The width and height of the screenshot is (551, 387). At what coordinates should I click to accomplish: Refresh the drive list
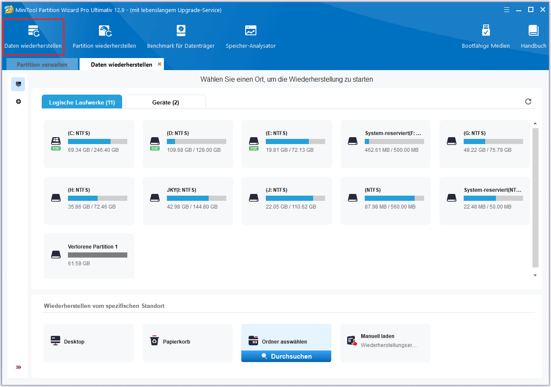click(x=528, y=101)
